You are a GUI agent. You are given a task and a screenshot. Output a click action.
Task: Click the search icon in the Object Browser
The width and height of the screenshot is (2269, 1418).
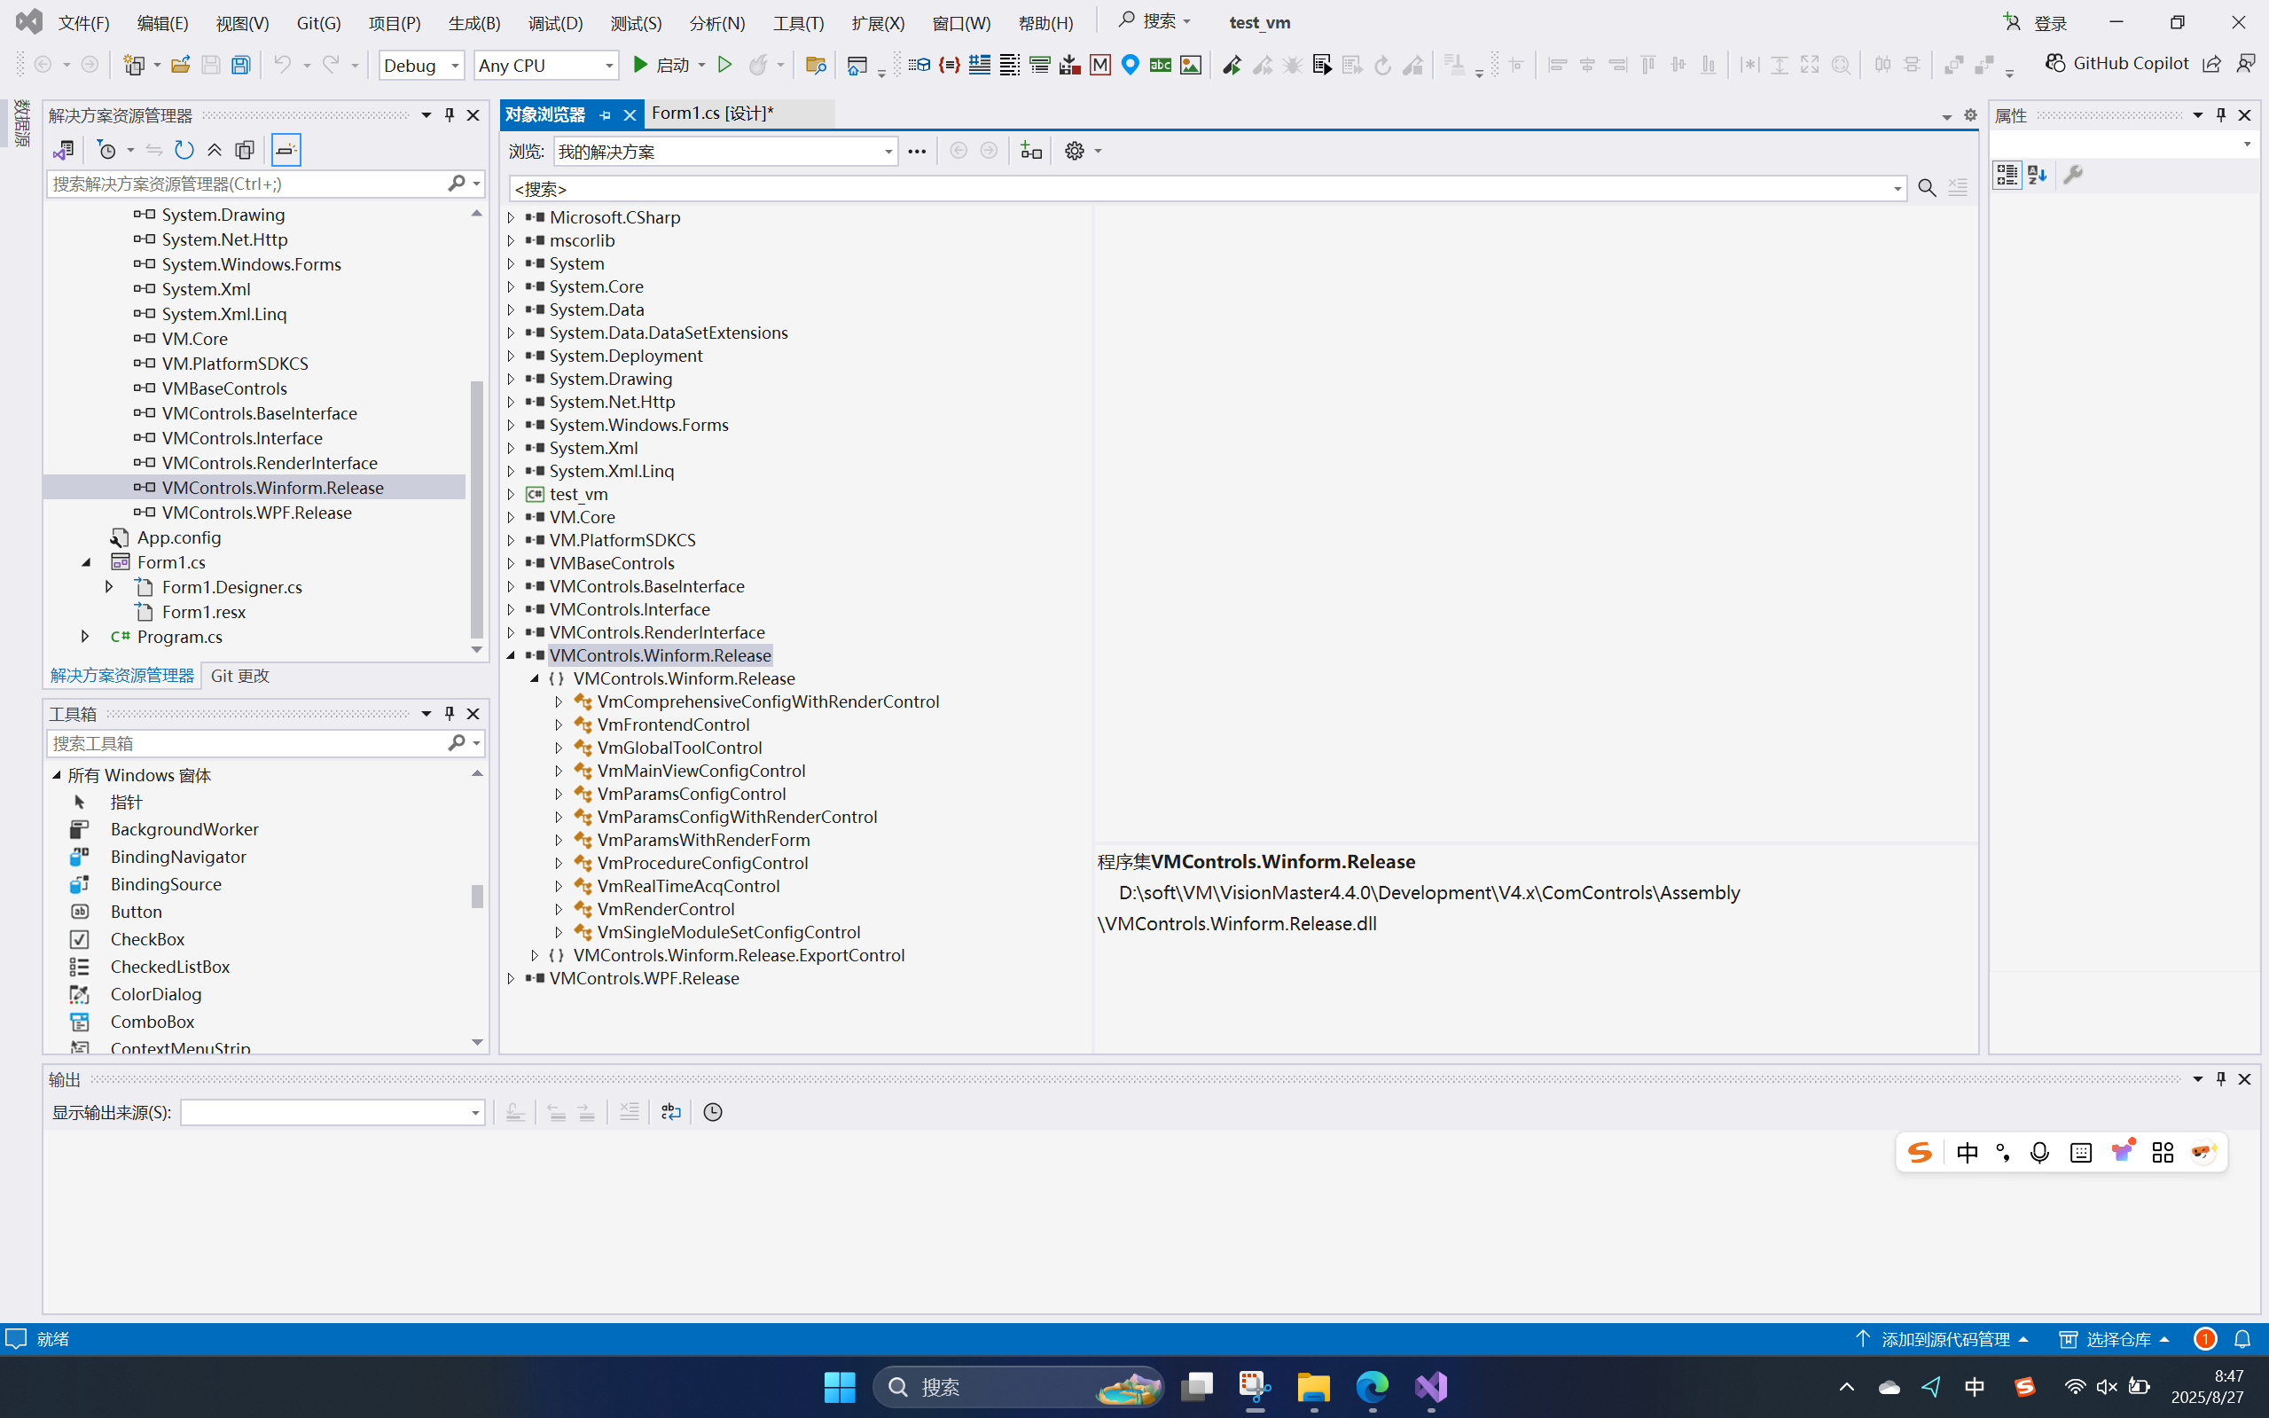pos(1927,188)
